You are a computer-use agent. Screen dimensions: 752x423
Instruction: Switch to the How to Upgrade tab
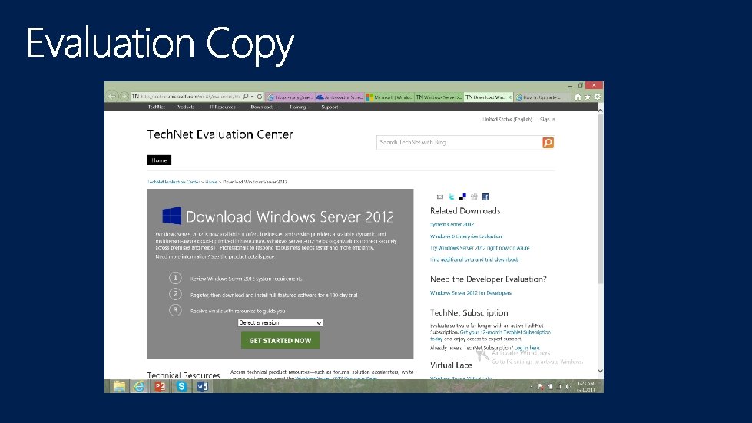pos(542,97)
